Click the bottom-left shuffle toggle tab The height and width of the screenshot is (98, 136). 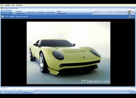coord(3,87)
